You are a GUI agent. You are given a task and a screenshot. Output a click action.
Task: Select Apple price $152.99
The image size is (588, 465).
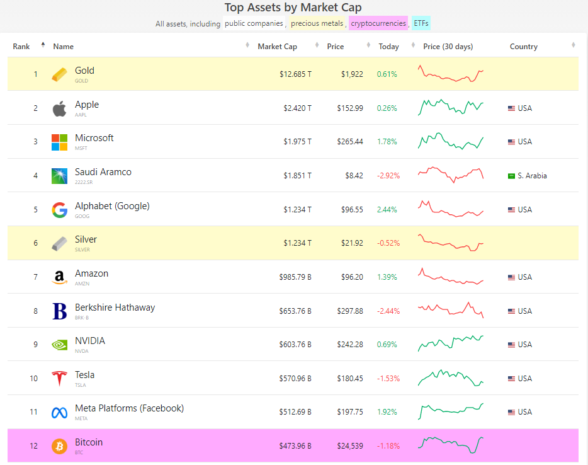click(350, 108)
